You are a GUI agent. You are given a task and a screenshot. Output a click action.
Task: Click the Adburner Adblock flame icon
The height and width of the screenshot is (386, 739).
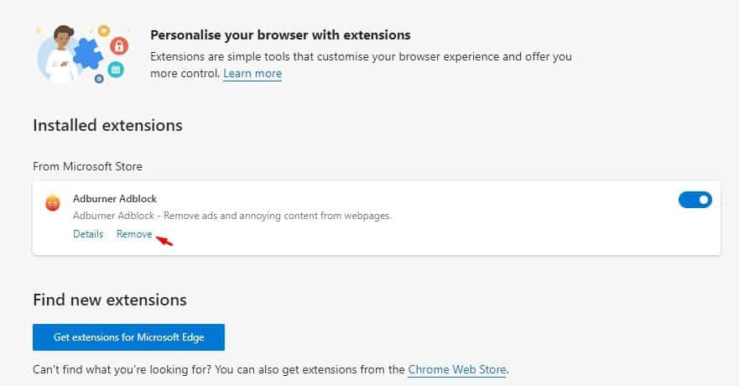(x=53, y=203)
